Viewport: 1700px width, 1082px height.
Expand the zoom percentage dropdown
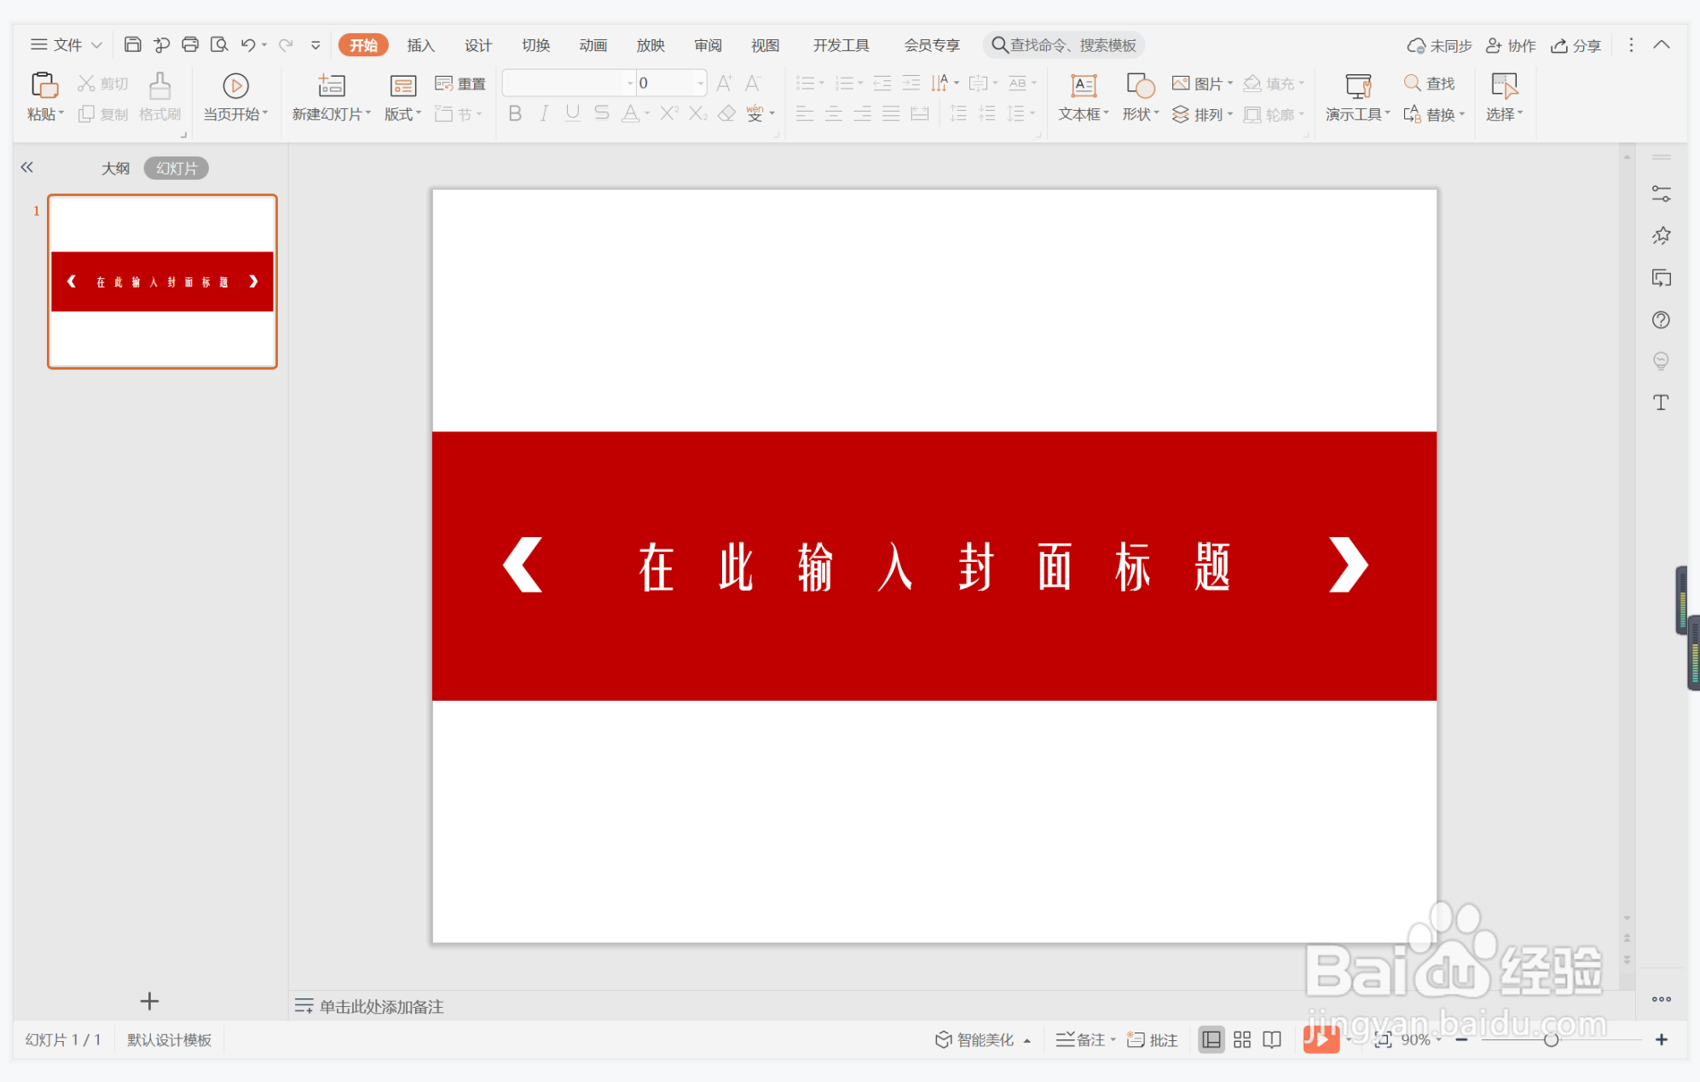tap(1439, 1039)
